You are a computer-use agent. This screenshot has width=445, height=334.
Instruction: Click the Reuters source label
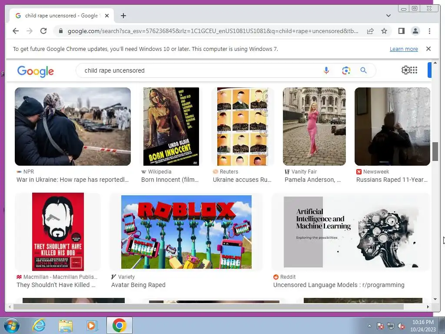tap(229, 171)
